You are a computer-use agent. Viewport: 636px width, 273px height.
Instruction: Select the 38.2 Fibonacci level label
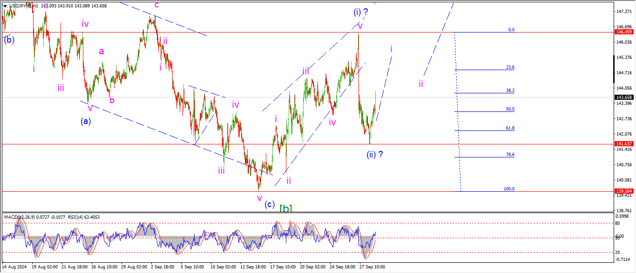[510, 91]
